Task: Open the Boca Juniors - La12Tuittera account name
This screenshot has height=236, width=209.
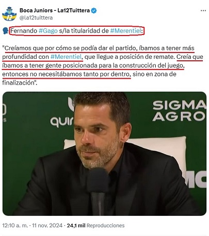Action: coord(55,10)
